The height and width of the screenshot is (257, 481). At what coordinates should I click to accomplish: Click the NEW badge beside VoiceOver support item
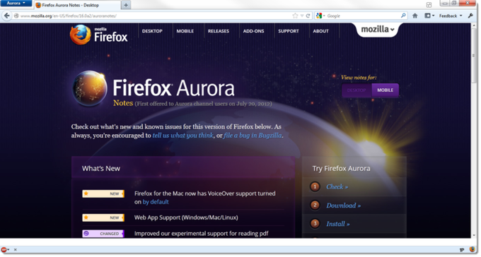(x=103, y=193)
